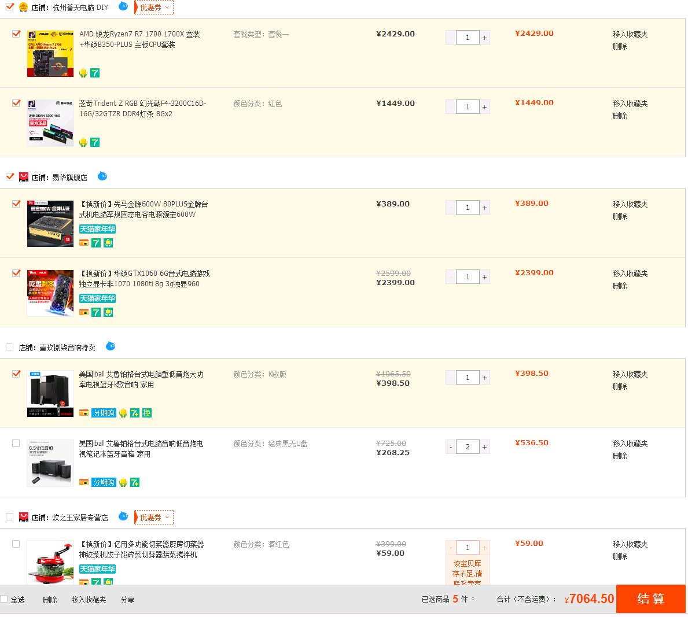688x617 pixels.
Task: Decrease quantity of iball 经典黑无U盘 speaker
Action: click(451, 448)
